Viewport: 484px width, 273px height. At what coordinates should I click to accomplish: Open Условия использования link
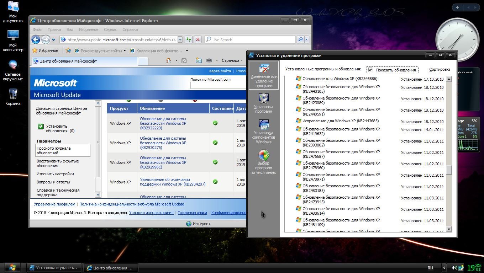pyautogui.click(x=151, y=213)
